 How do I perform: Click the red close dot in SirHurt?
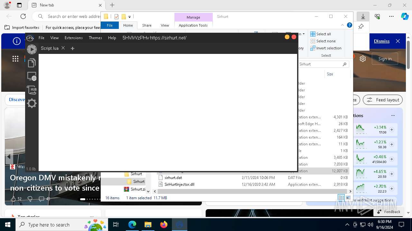pyautogui.click(x=294, y=37)
